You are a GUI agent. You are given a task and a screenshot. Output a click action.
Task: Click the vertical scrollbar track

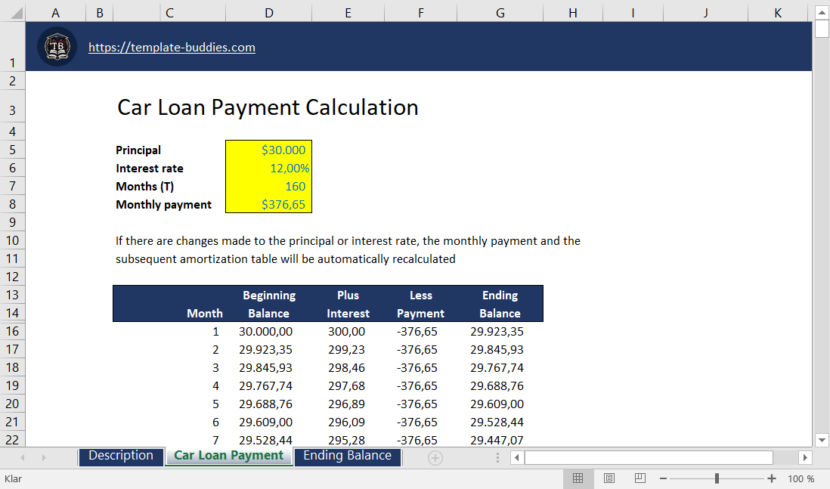point(821,227)
